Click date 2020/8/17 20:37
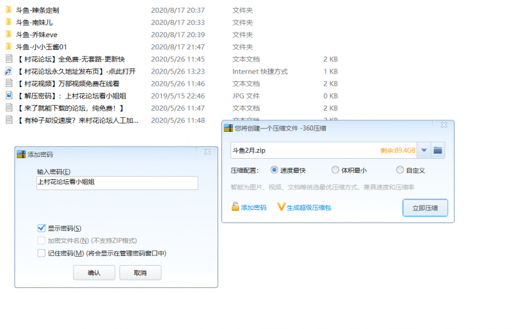This screenshot has width=512, height=329. [x=178, y=10]
